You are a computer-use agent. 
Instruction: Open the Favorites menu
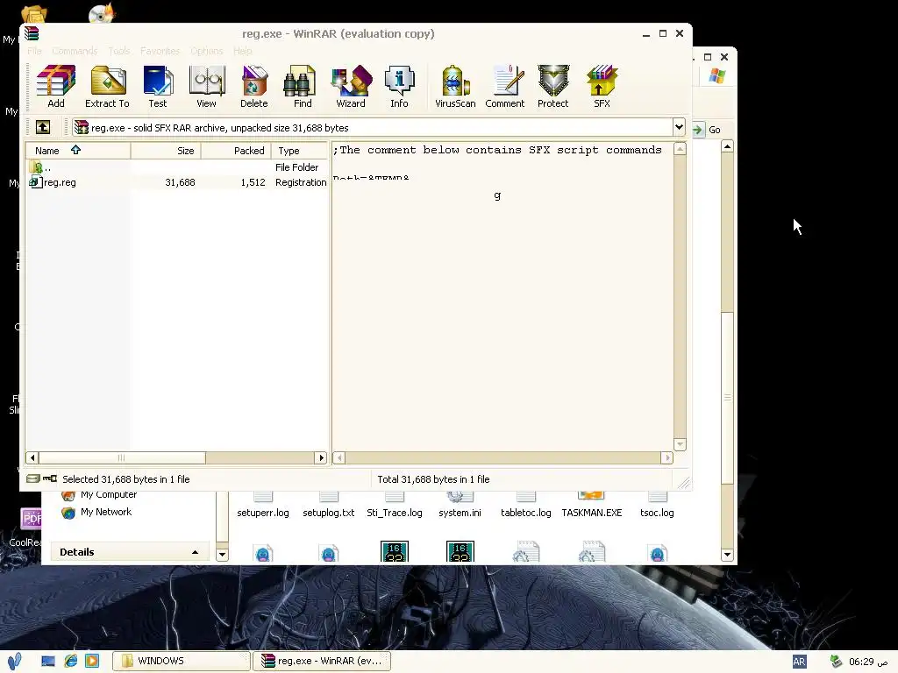point(160,51)
